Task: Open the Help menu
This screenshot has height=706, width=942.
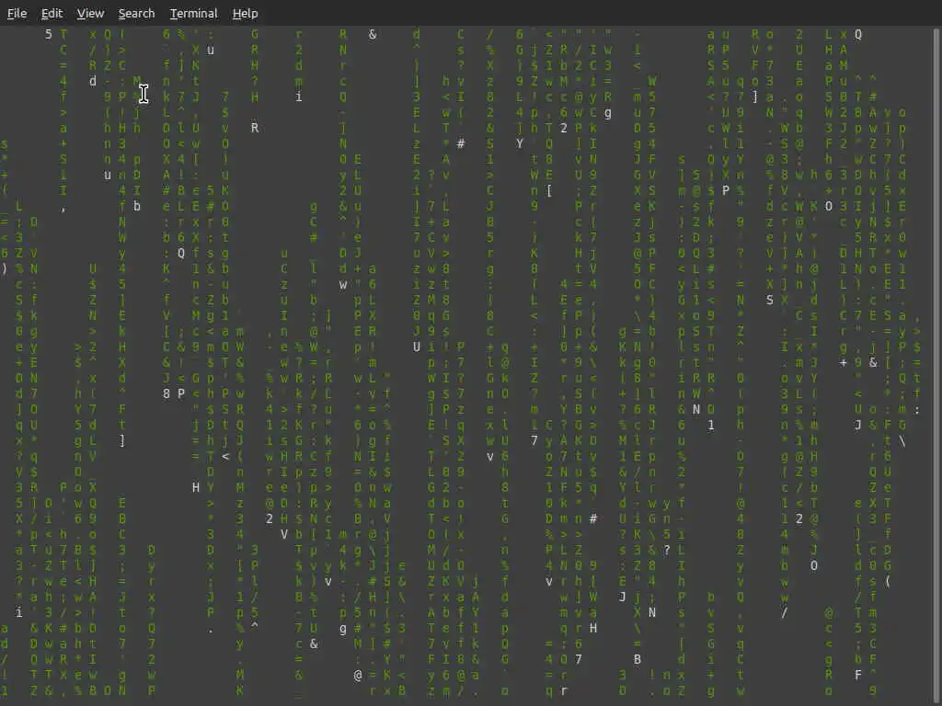Action: tap(245, 13)
